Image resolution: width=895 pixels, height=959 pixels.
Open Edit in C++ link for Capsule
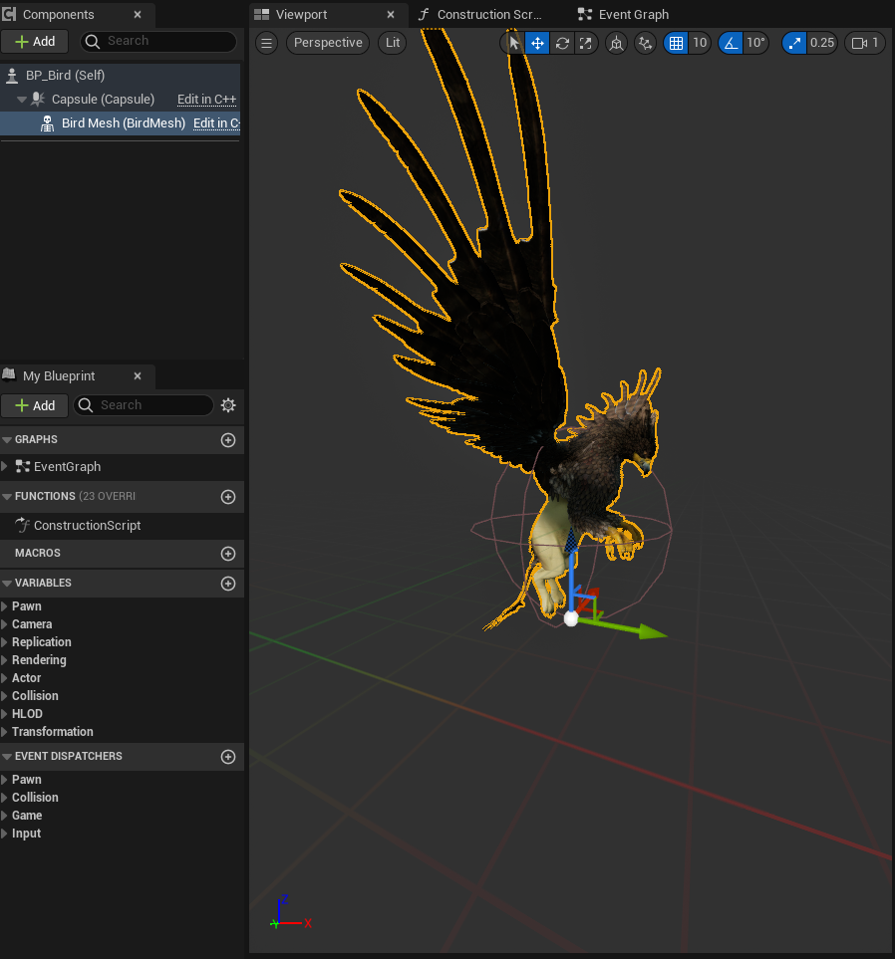pos(206,99)
